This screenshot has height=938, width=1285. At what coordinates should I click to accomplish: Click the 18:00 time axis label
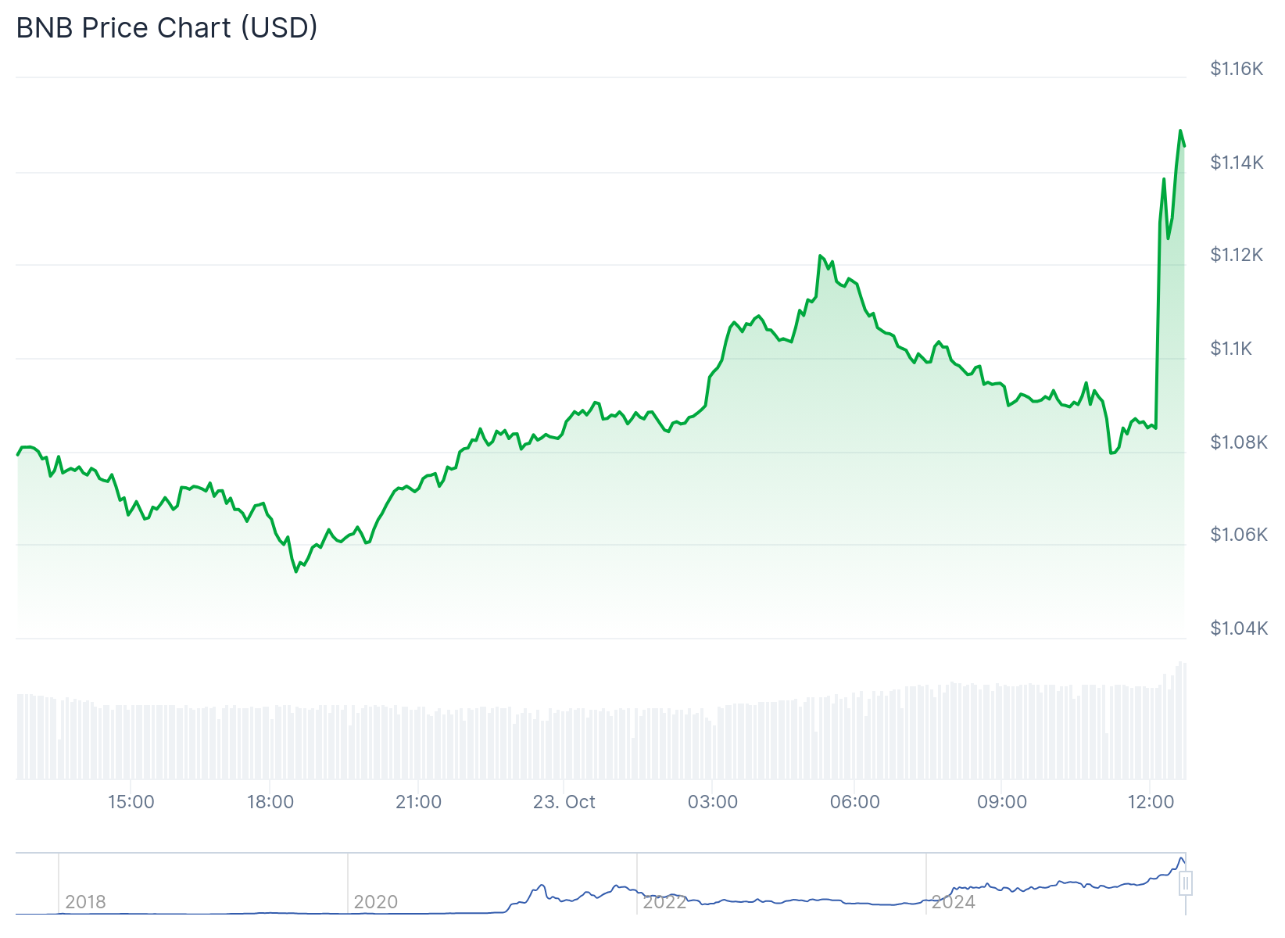tap(270, 802)
